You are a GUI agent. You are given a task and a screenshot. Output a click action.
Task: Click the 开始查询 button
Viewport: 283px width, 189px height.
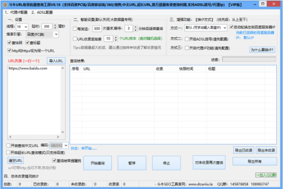point(97,163)
